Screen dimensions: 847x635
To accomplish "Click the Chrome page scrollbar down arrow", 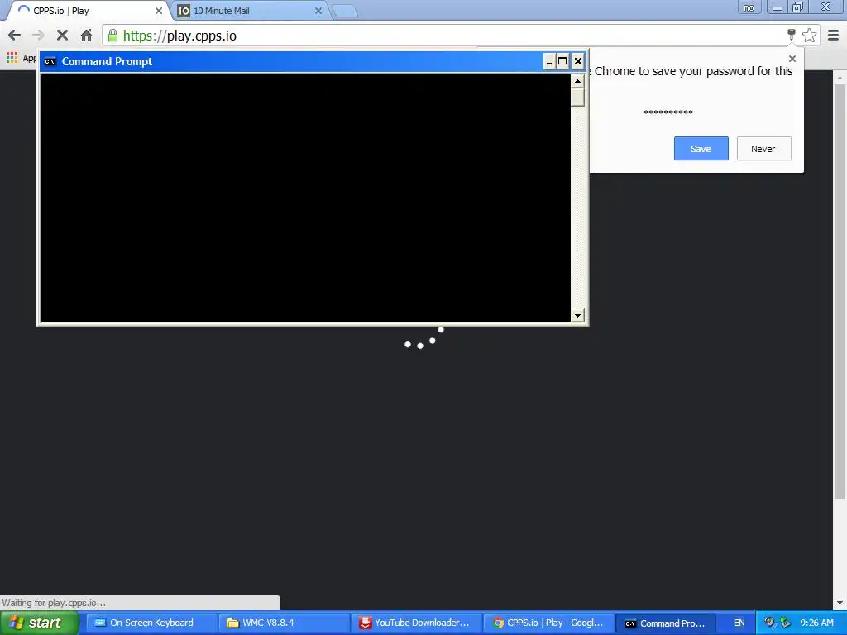I will click(840, 603).
